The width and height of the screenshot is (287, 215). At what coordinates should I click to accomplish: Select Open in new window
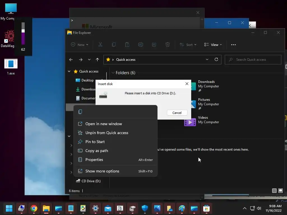point(115,124)
